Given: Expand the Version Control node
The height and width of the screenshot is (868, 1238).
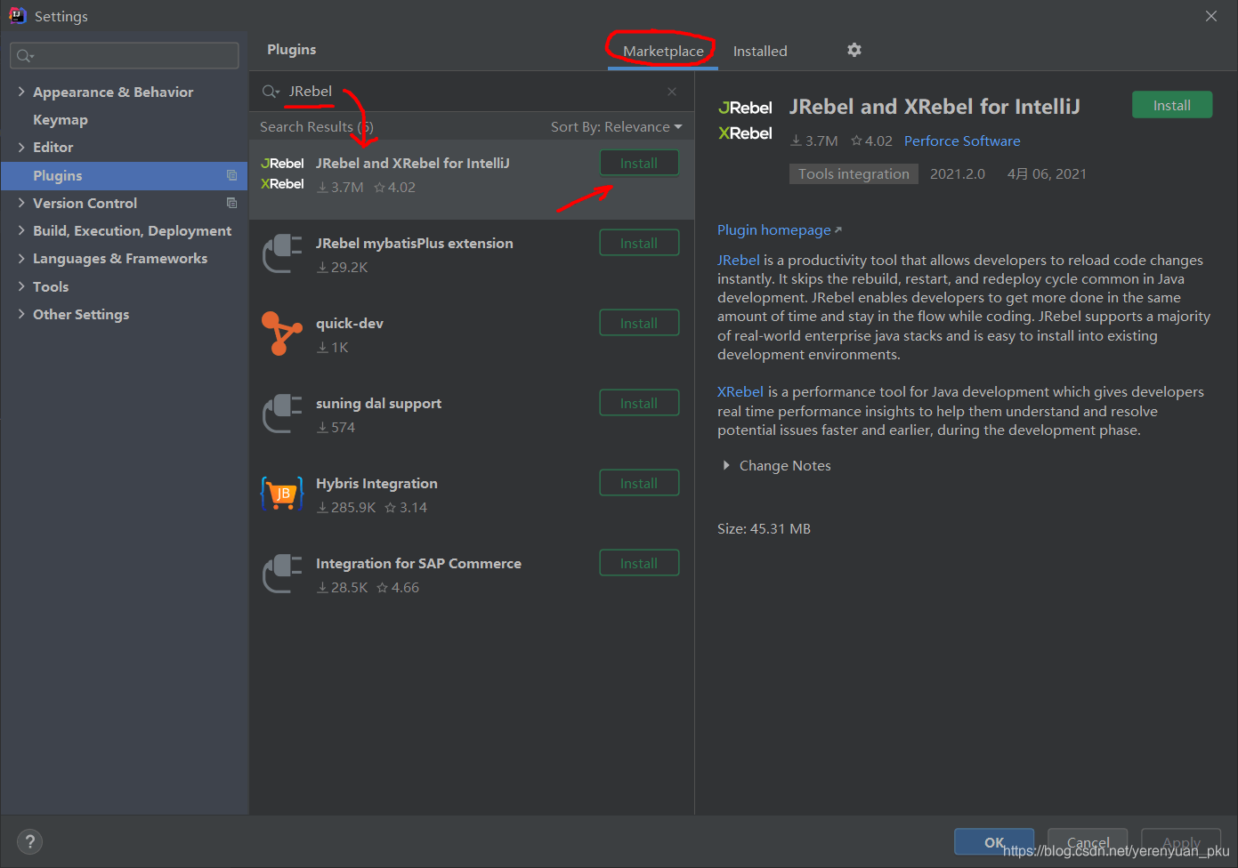Looking at the screenshot, I should coord(21,203).
